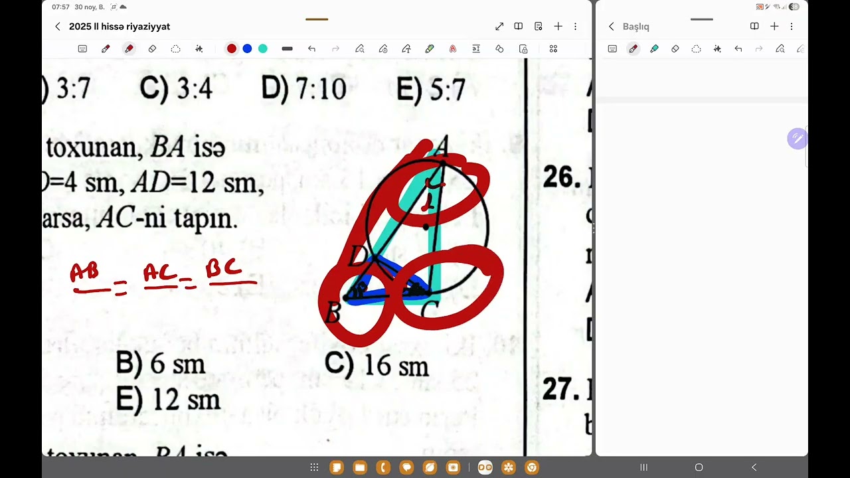Pick the teal pen color
The width and height of the screenshot is (850, 478).
click(263, 48)
